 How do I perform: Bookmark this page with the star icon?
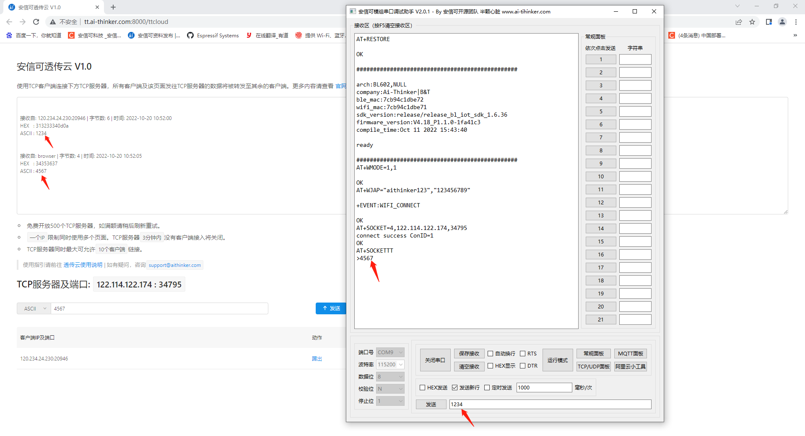click(x=752, y=22)
